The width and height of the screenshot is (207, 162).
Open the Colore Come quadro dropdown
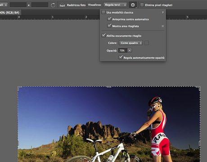tap(131, 43)
